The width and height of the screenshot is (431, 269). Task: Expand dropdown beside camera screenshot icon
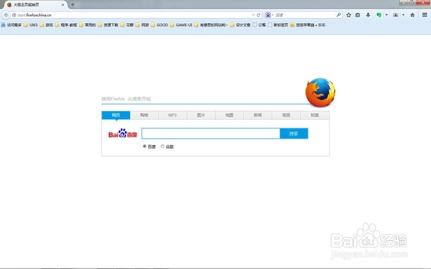click(x=403, y=15)
